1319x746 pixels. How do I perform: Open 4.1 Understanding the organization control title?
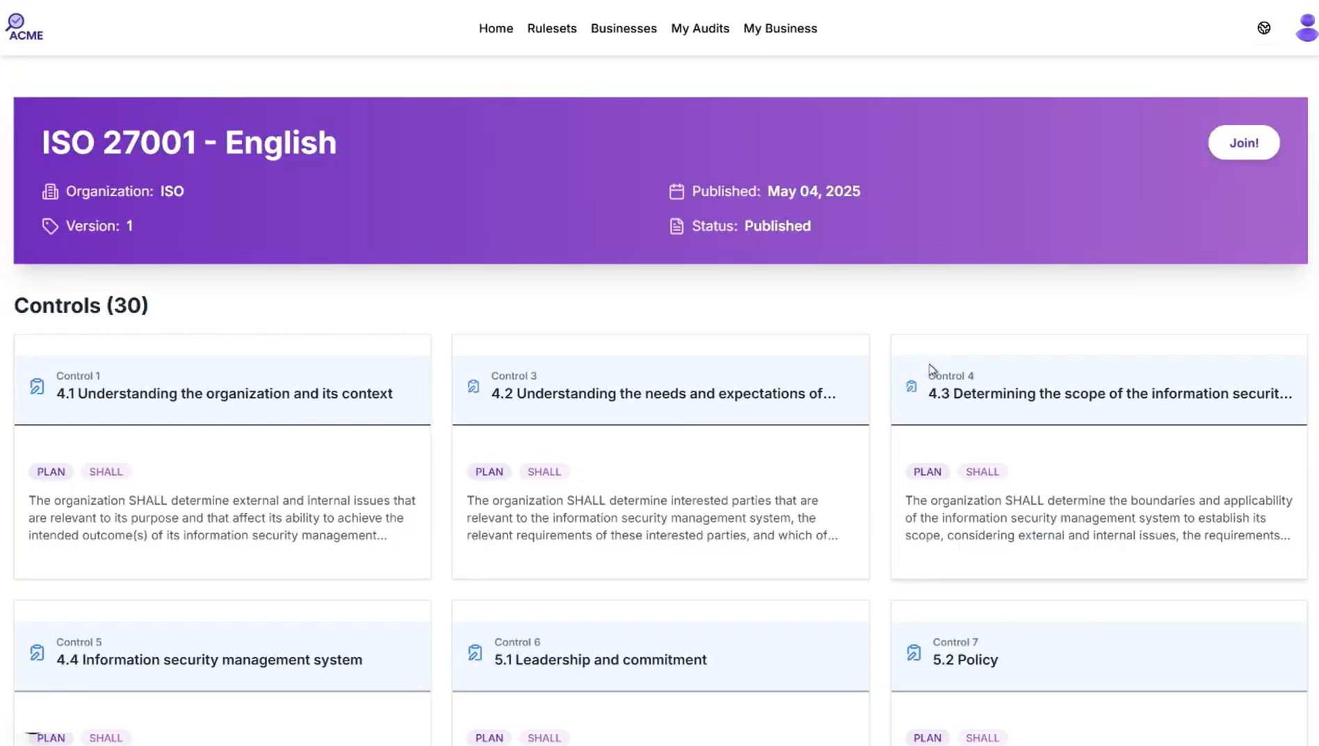tap(224, 394)
